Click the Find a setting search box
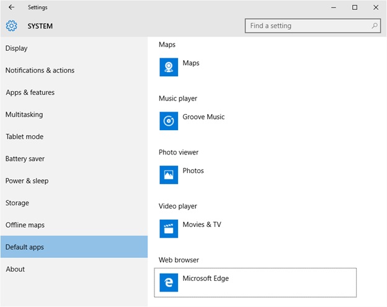This screenshot has height=307, width=387. (x=307, y=26)
